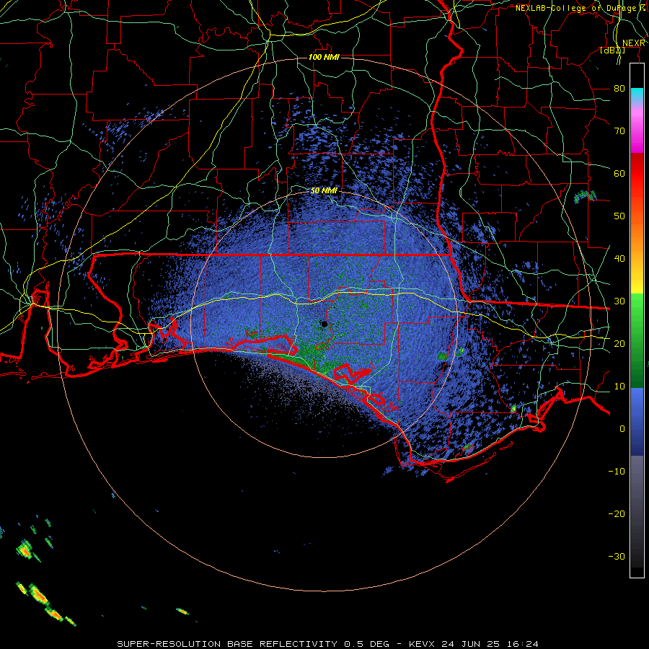The width and height of the screenshot is (649, 649).
Task: Click the 20 dBZ scale value
Action: coord(619,344)
